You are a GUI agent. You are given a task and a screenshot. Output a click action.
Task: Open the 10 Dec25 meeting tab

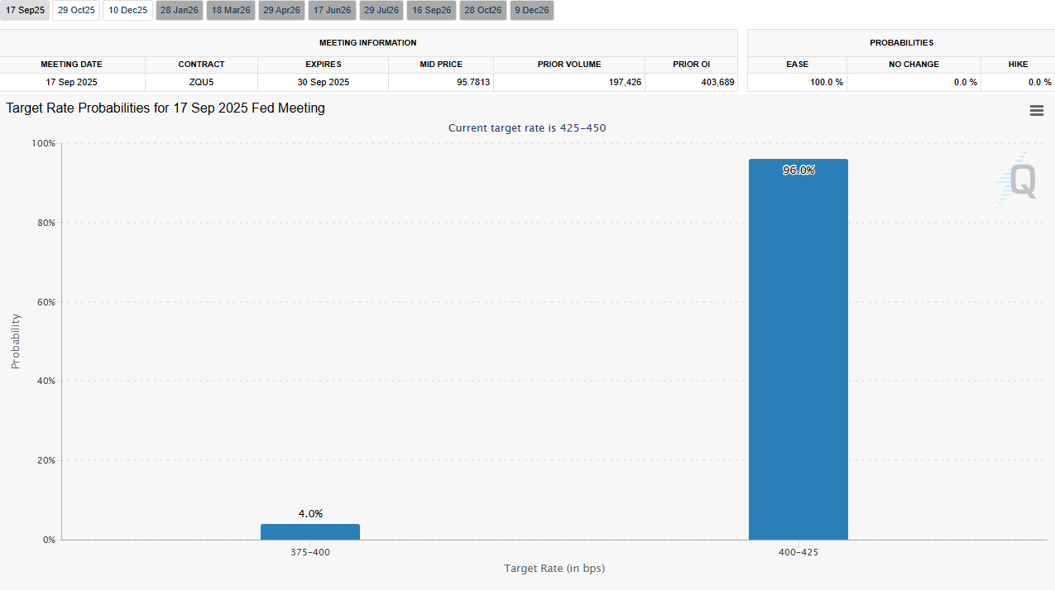point(127,11)
